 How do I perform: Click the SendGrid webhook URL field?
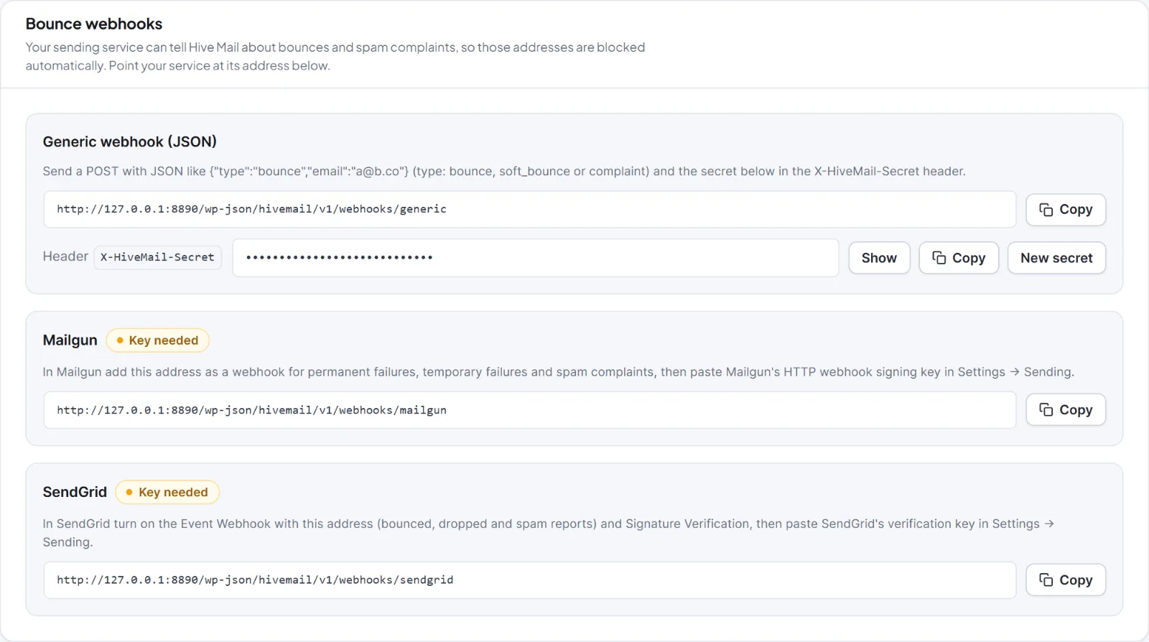click(x=530, y=580)
